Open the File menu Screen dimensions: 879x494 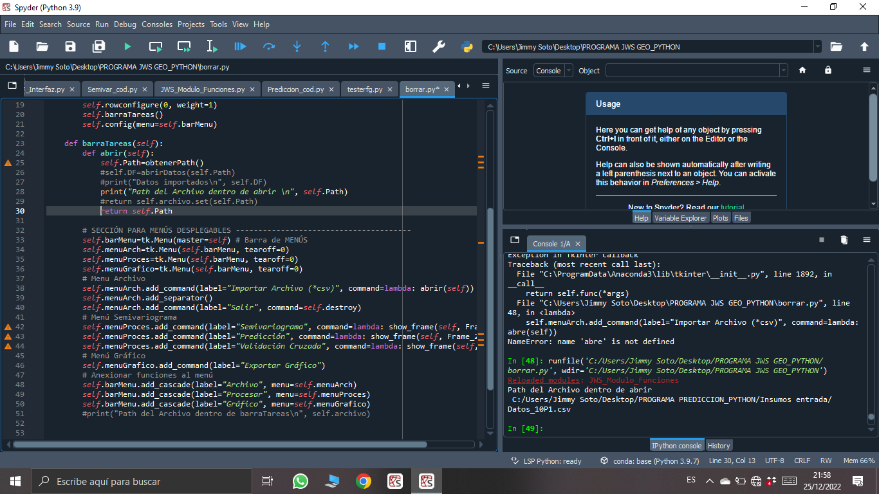(10, 24)
